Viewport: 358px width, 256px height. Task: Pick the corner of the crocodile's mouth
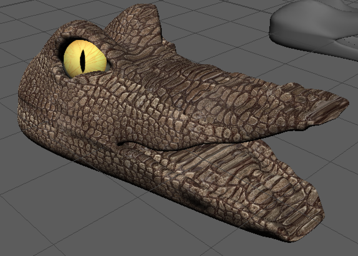[120, 144]
